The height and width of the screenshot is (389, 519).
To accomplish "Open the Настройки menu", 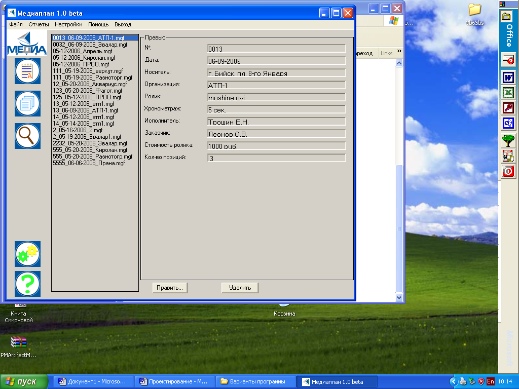I will tap(68, 24).
